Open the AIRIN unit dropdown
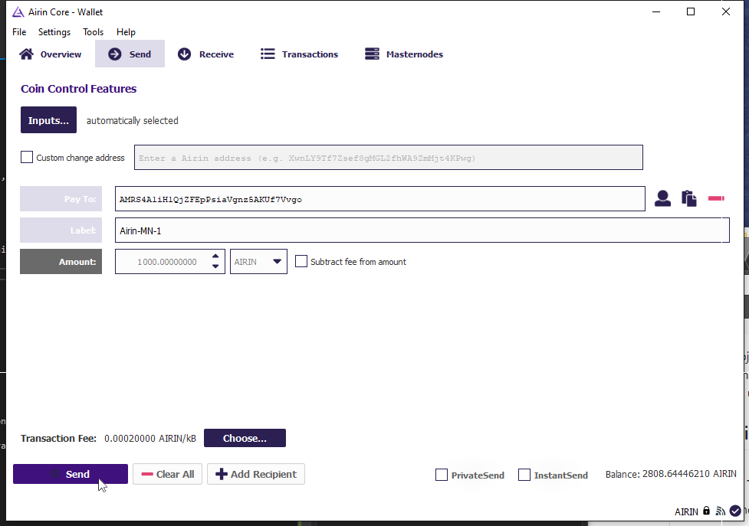 [258, 261]
